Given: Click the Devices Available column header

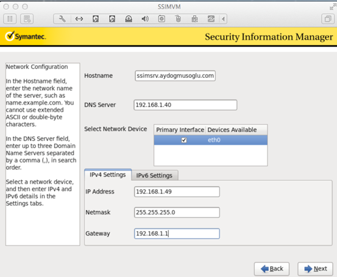Looking at the screenshot, I should [236, 130].
